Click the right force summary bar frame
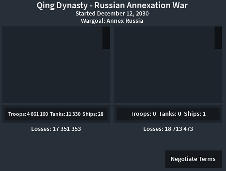226x171 pixels. [x=168, y=114]
